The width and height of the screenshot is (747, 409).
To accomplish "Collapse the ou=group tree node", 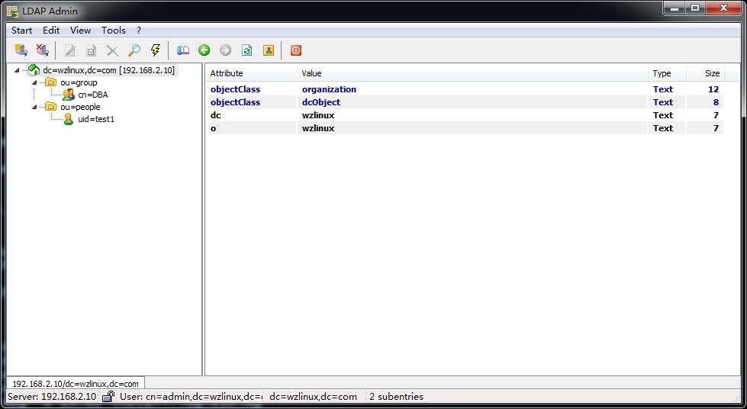I will pos(34,82).
